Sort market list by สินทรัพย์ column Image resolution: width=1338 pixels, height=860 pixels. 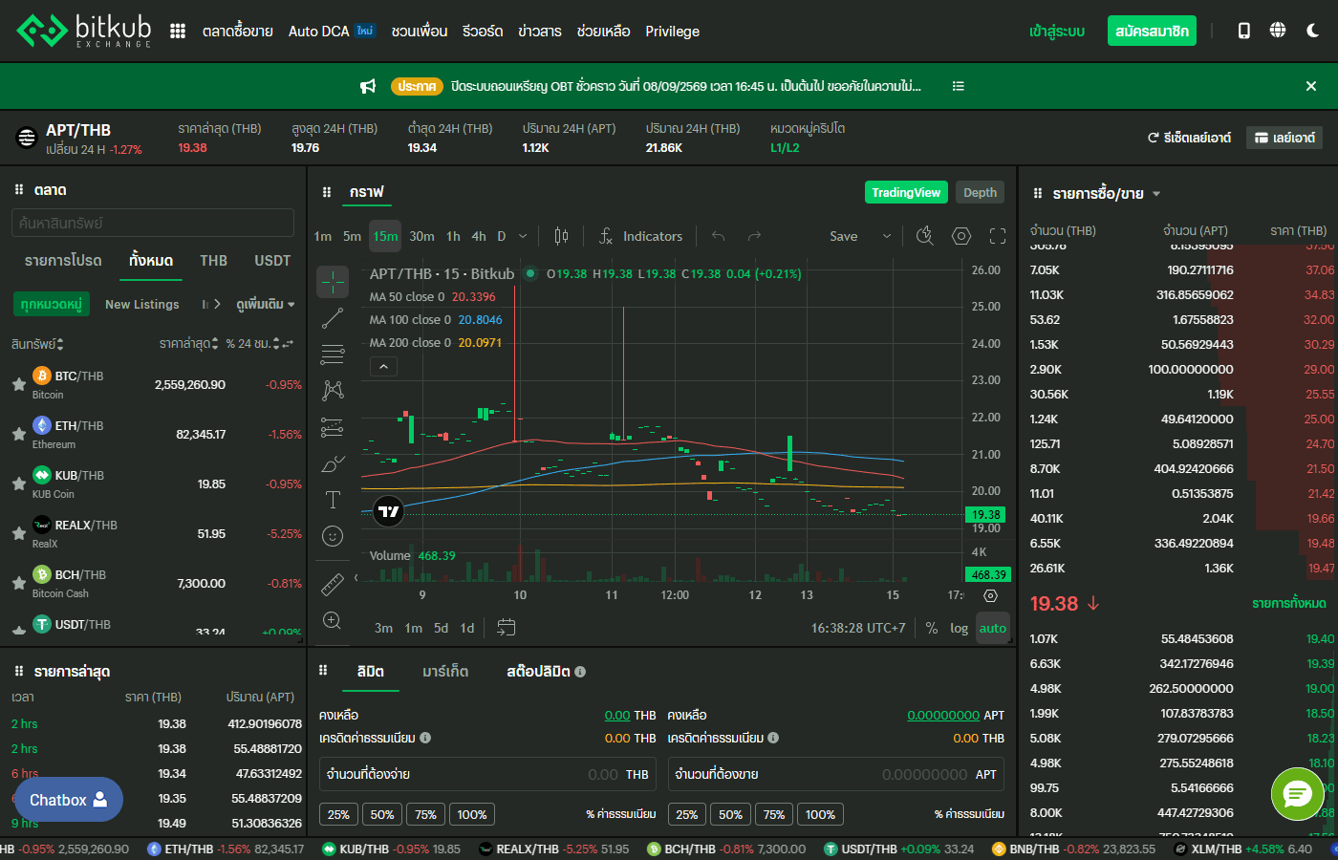[x=37, y=344]
